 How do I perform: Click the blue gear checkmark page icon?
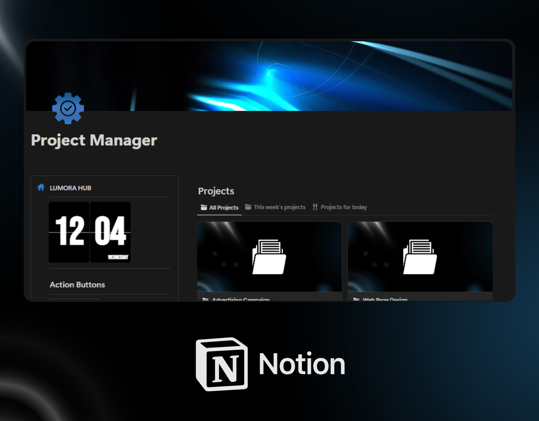click(68, 109)
